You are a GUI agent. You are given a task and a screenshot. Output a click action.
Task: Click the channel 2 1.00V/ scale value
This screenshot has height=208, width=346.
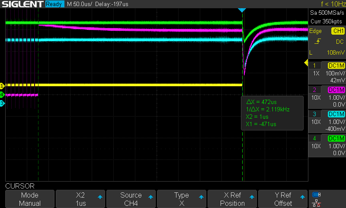point(336,97)
